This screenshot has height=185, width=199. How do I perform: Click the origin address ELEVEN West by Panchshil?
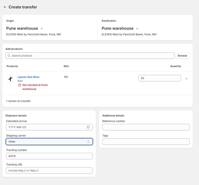33,35
